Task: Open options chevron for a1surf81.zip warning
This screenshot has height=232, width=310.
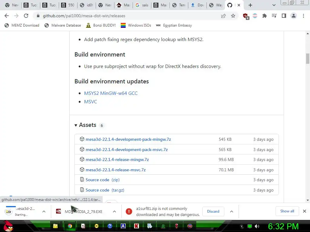Action: (231, 211)
